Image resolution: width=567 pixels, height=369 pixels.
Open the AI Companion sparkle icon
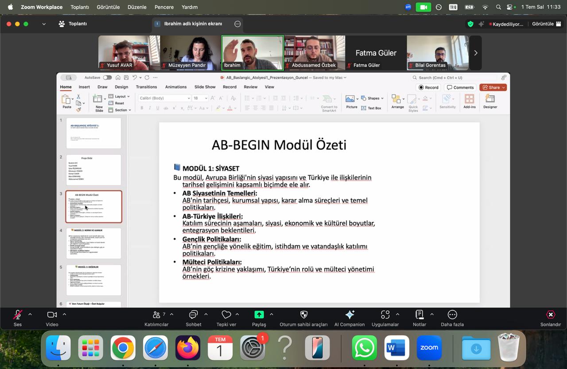coord(350,314)
